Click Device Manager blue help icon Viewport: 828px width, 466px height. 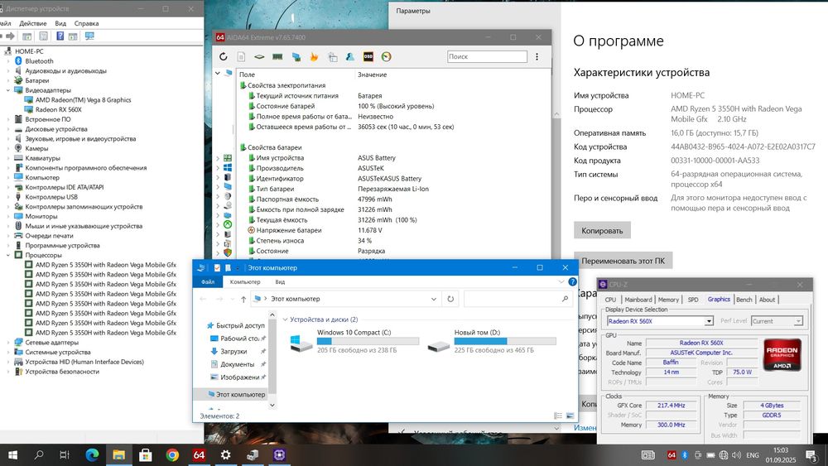coord(60,36)
